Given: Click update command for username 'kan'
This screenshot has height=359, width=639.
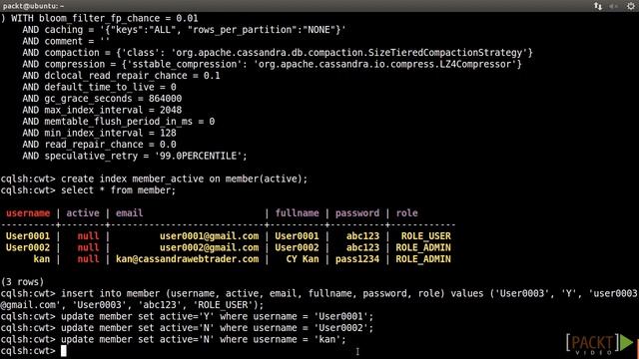Looking at the screenshot, I should pos(204,339).
